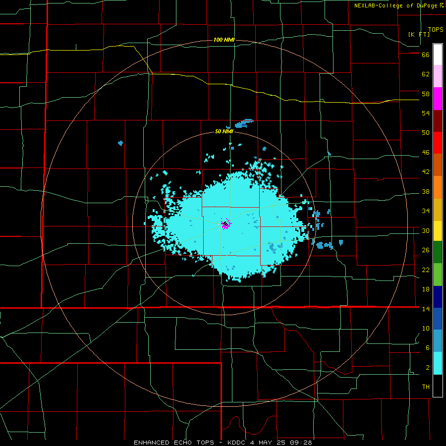Image resolution: width=446 pixels, height=446 pixels.
Task: Click legend value "66"
Action: click(x=426, y=55)
